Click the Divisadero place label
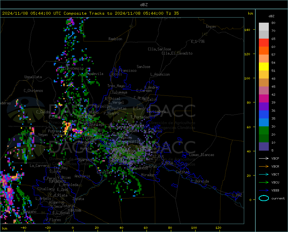Screen dimensions: 288x232 pyautogui.click(x=156, y=111)
